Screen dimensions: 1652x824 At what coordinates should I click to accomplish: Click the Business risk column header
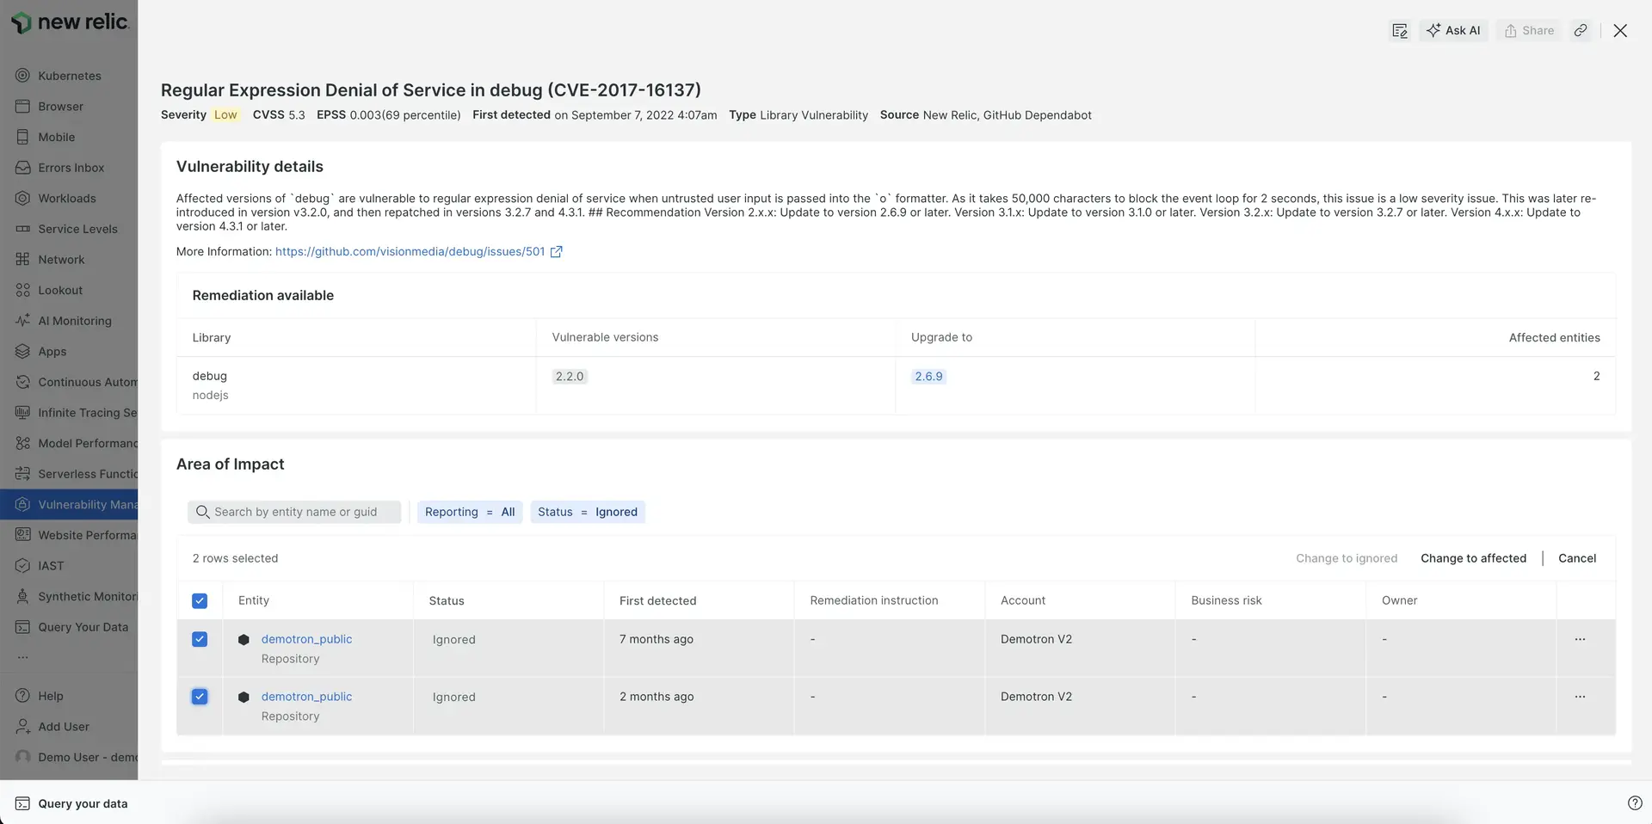[1226, 600]
